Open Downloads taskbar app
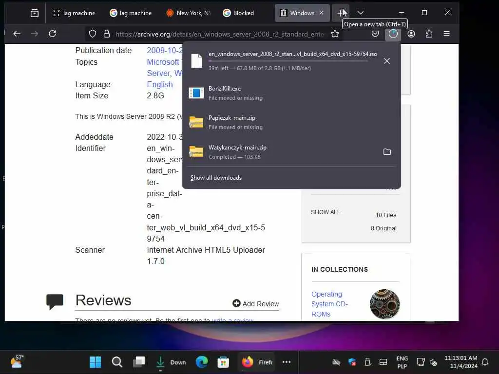The height and width of the screenshot is (374, 499). [x=171, y=362]
